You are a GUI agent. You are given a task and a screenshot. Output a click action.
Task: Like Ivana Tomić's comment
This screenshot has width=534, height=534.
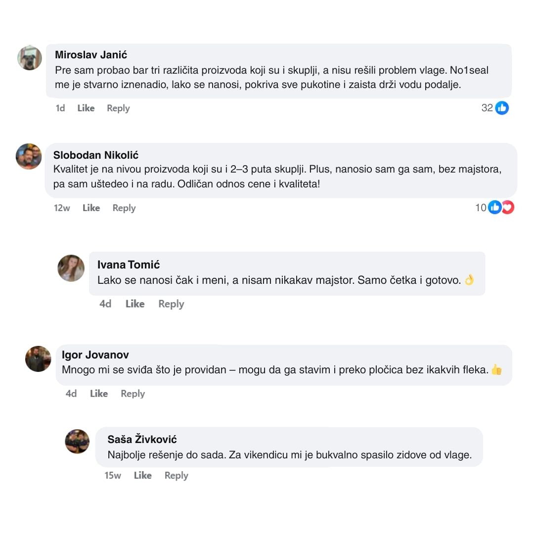(x=134, y=304)
